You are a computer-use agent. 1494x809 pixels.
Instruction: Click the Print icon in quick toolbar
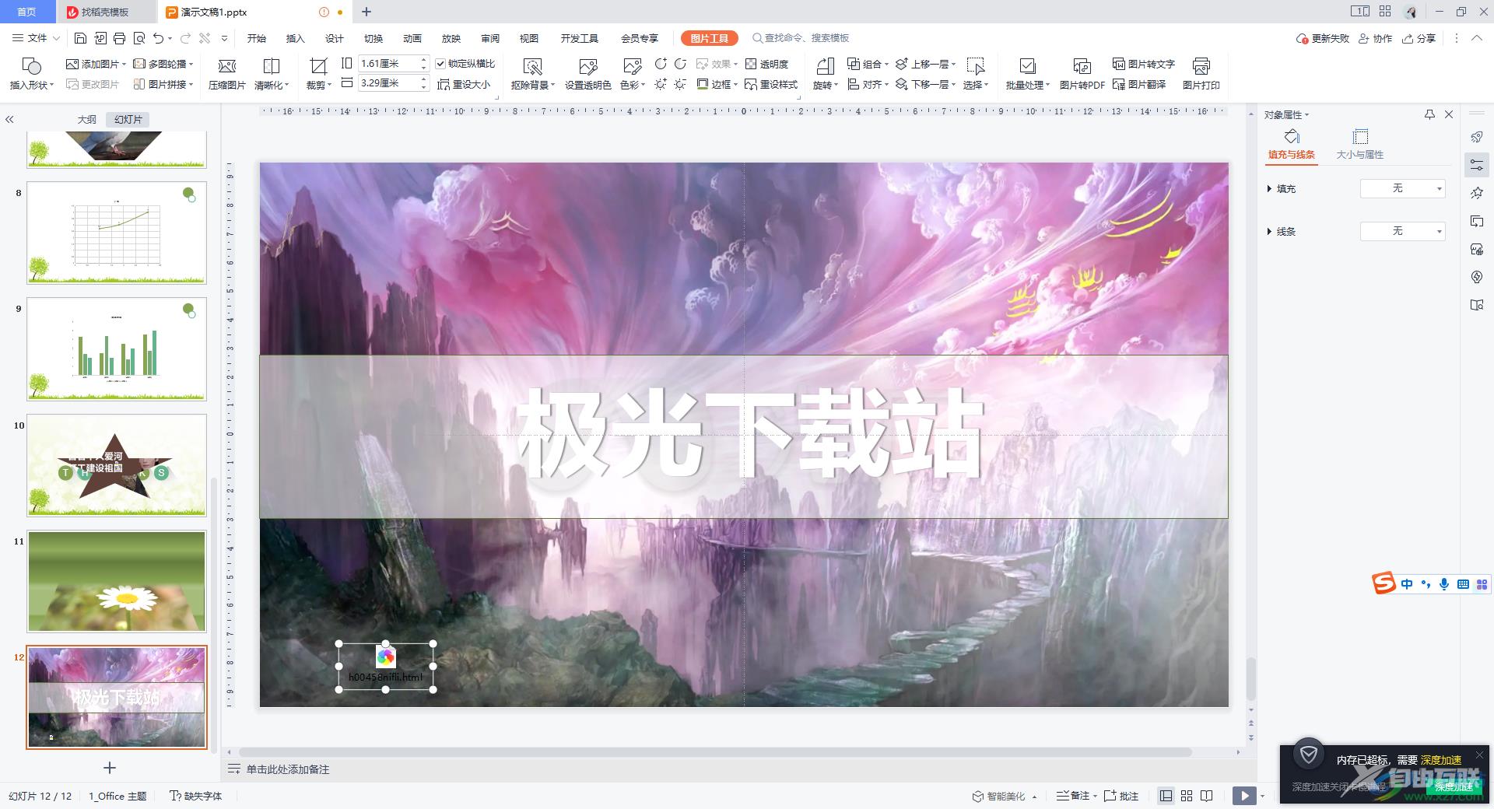[119, 38]
